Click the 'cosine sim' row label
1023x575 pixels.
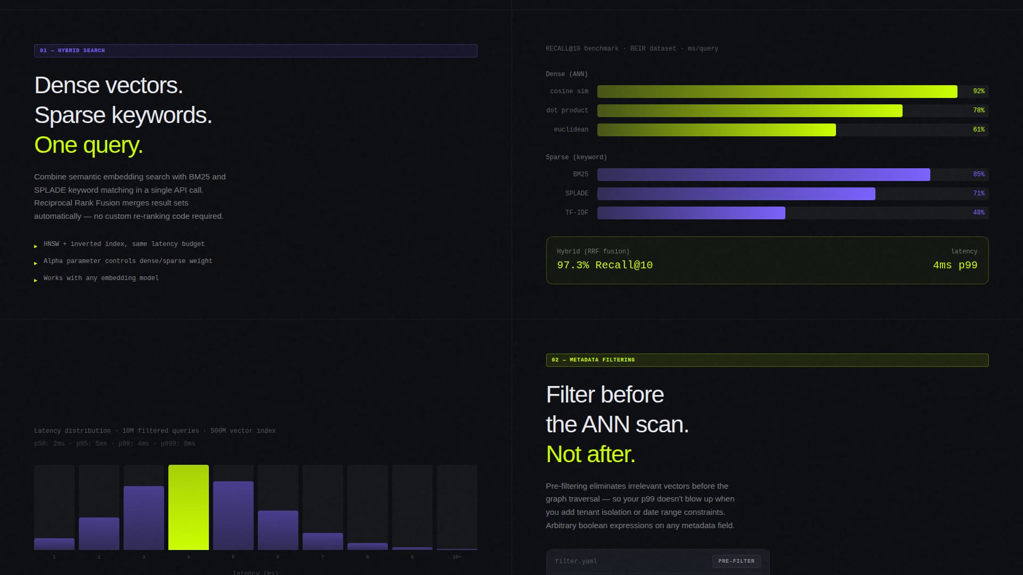(x=569, y=92)
